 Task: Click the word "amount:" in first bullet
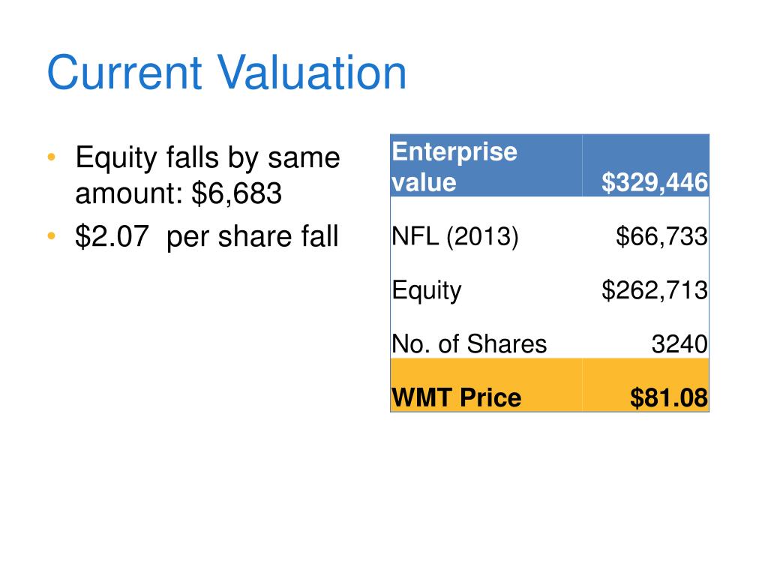tap(129, 193)
